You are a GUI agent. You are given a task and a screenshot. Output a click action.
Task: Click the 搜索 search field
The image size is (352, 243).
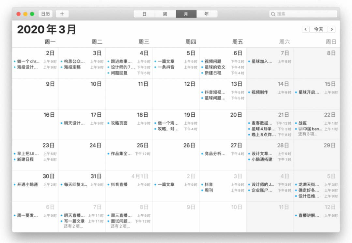(x=303, y=14)
